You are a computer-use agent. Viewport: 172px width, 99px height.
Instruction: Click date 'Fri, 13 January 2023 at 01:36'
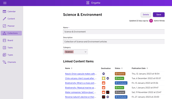point(145,83)
